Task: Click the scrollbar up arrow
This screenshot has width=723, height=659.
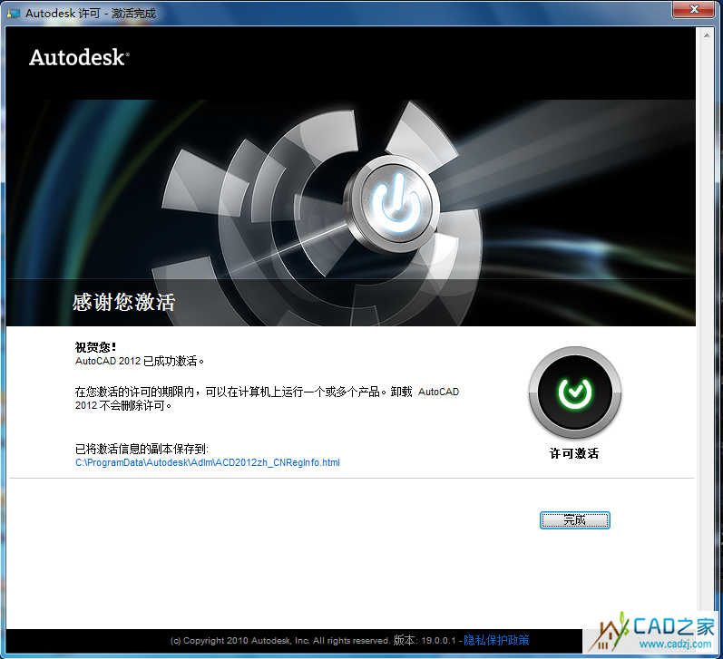Action: tap(706, 34)
